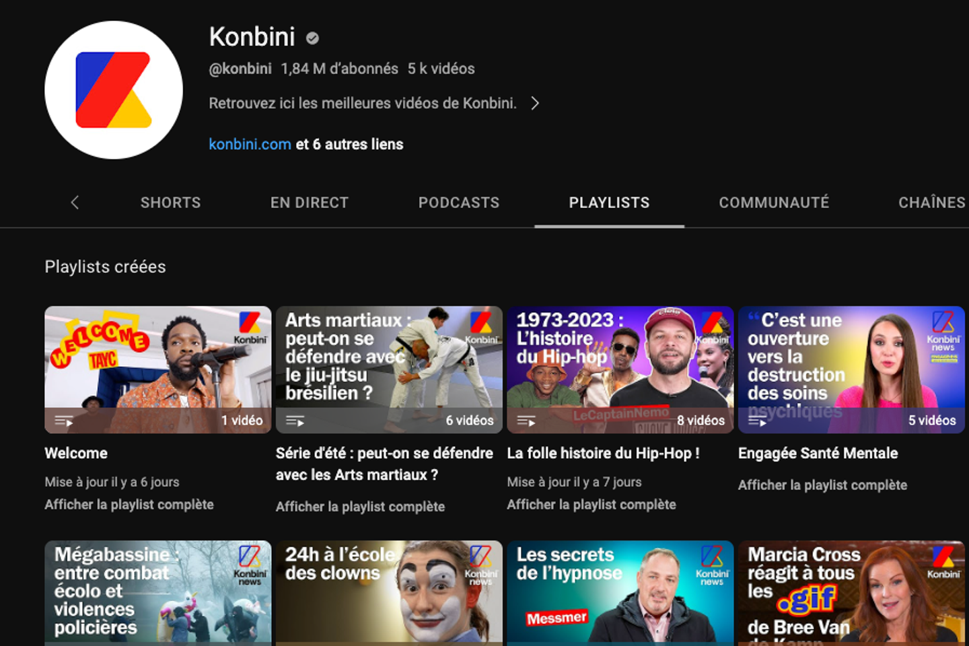Click playlist icon on Arts martiaux thumbnail
This screenshot has height=646, width=969.
pos(295,421)
